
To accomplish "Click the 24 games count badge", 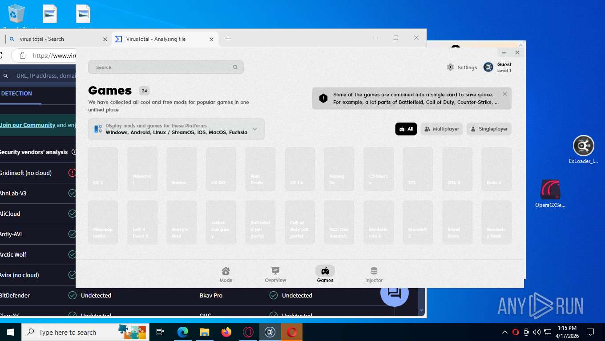I will 144,91.
